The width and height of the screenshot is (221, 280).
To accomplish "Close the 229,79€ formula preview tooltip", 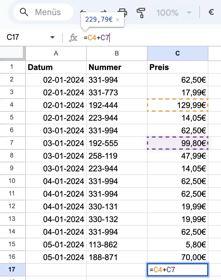I will point(118,20).
